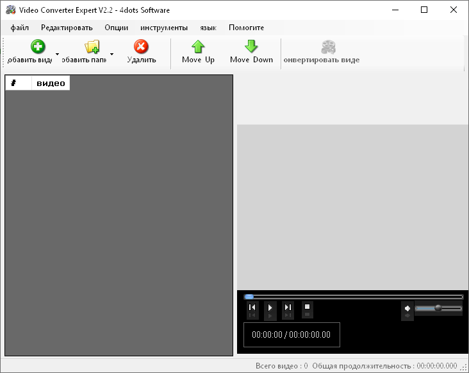Adjust the volume slider
The width and height of the screenshot is (469, 373).
click(x=438, y=308)
